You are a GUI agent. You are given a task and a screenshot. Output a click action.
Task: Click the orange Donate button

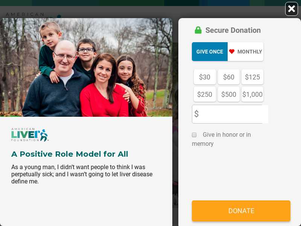[x=241, y=211]
